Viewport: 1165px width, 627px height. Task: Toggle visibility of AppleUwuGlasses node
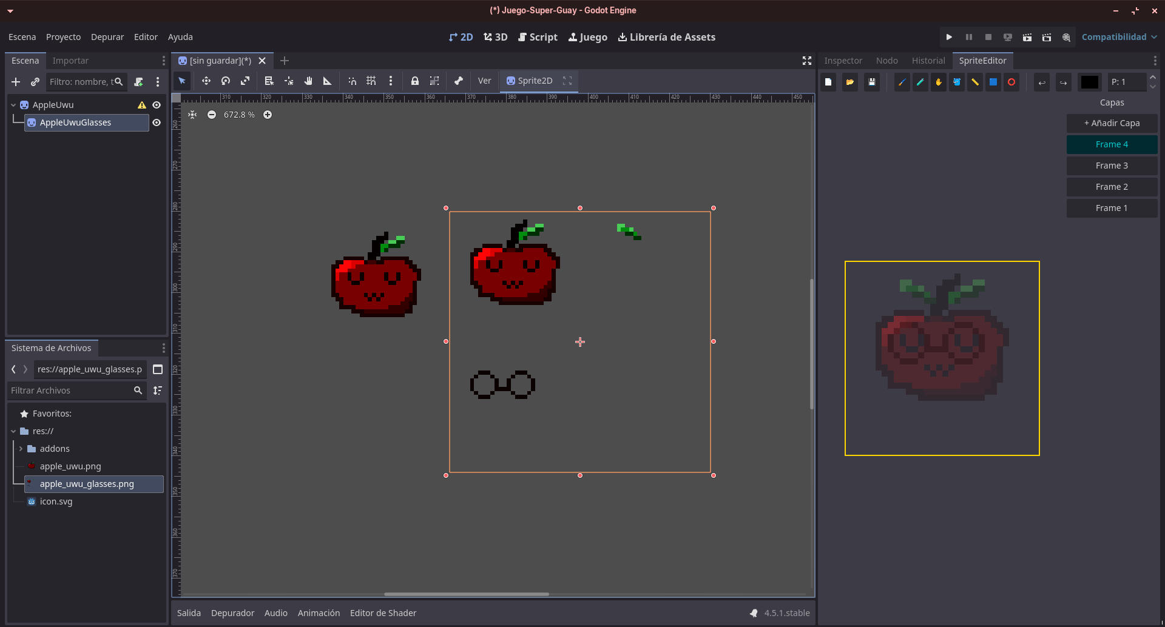(157, 122)
